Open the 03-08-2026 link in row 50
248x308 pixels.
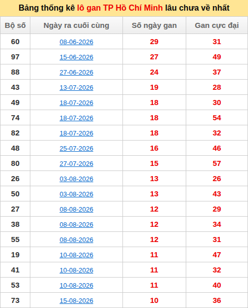tap(76, 194)
